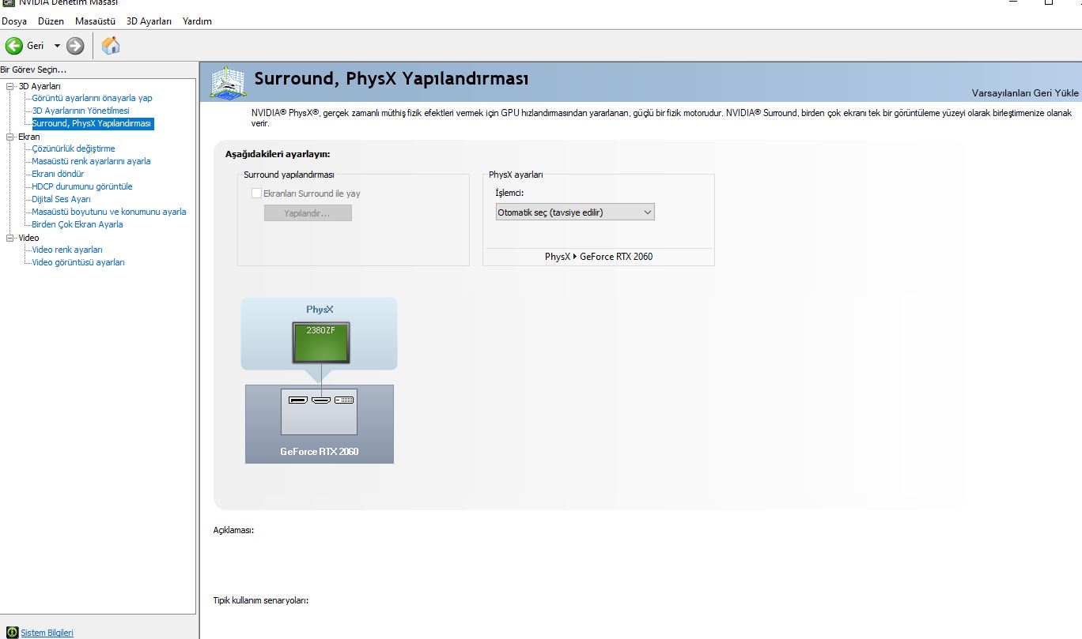Select Birden Çok Ekran Ayarla
Image resolution: width=1082 pixels, height=639 pixels.
coord(78,224)
